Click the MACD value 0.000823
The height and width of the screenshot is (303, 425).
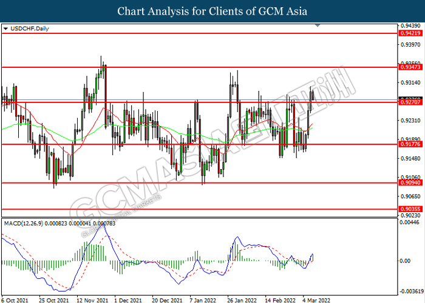pyautogui.click(x=56, y=224)
